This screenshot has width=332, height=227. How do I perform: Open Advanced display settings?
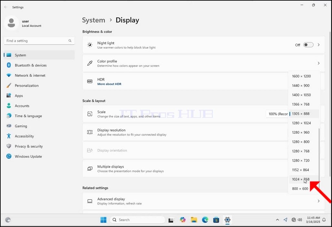click(203, 201)
